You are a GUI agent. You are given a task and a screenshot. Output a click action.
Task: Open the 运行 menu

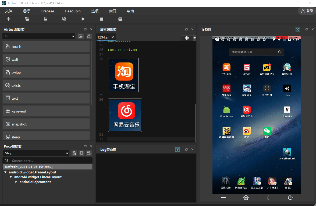point(26,11)
